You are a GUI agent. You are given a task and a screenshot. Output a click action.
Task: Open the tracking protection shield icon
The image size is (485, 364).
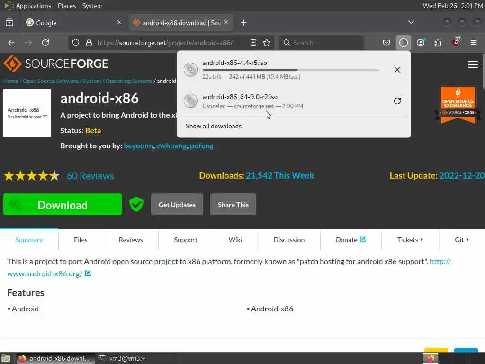76,43
